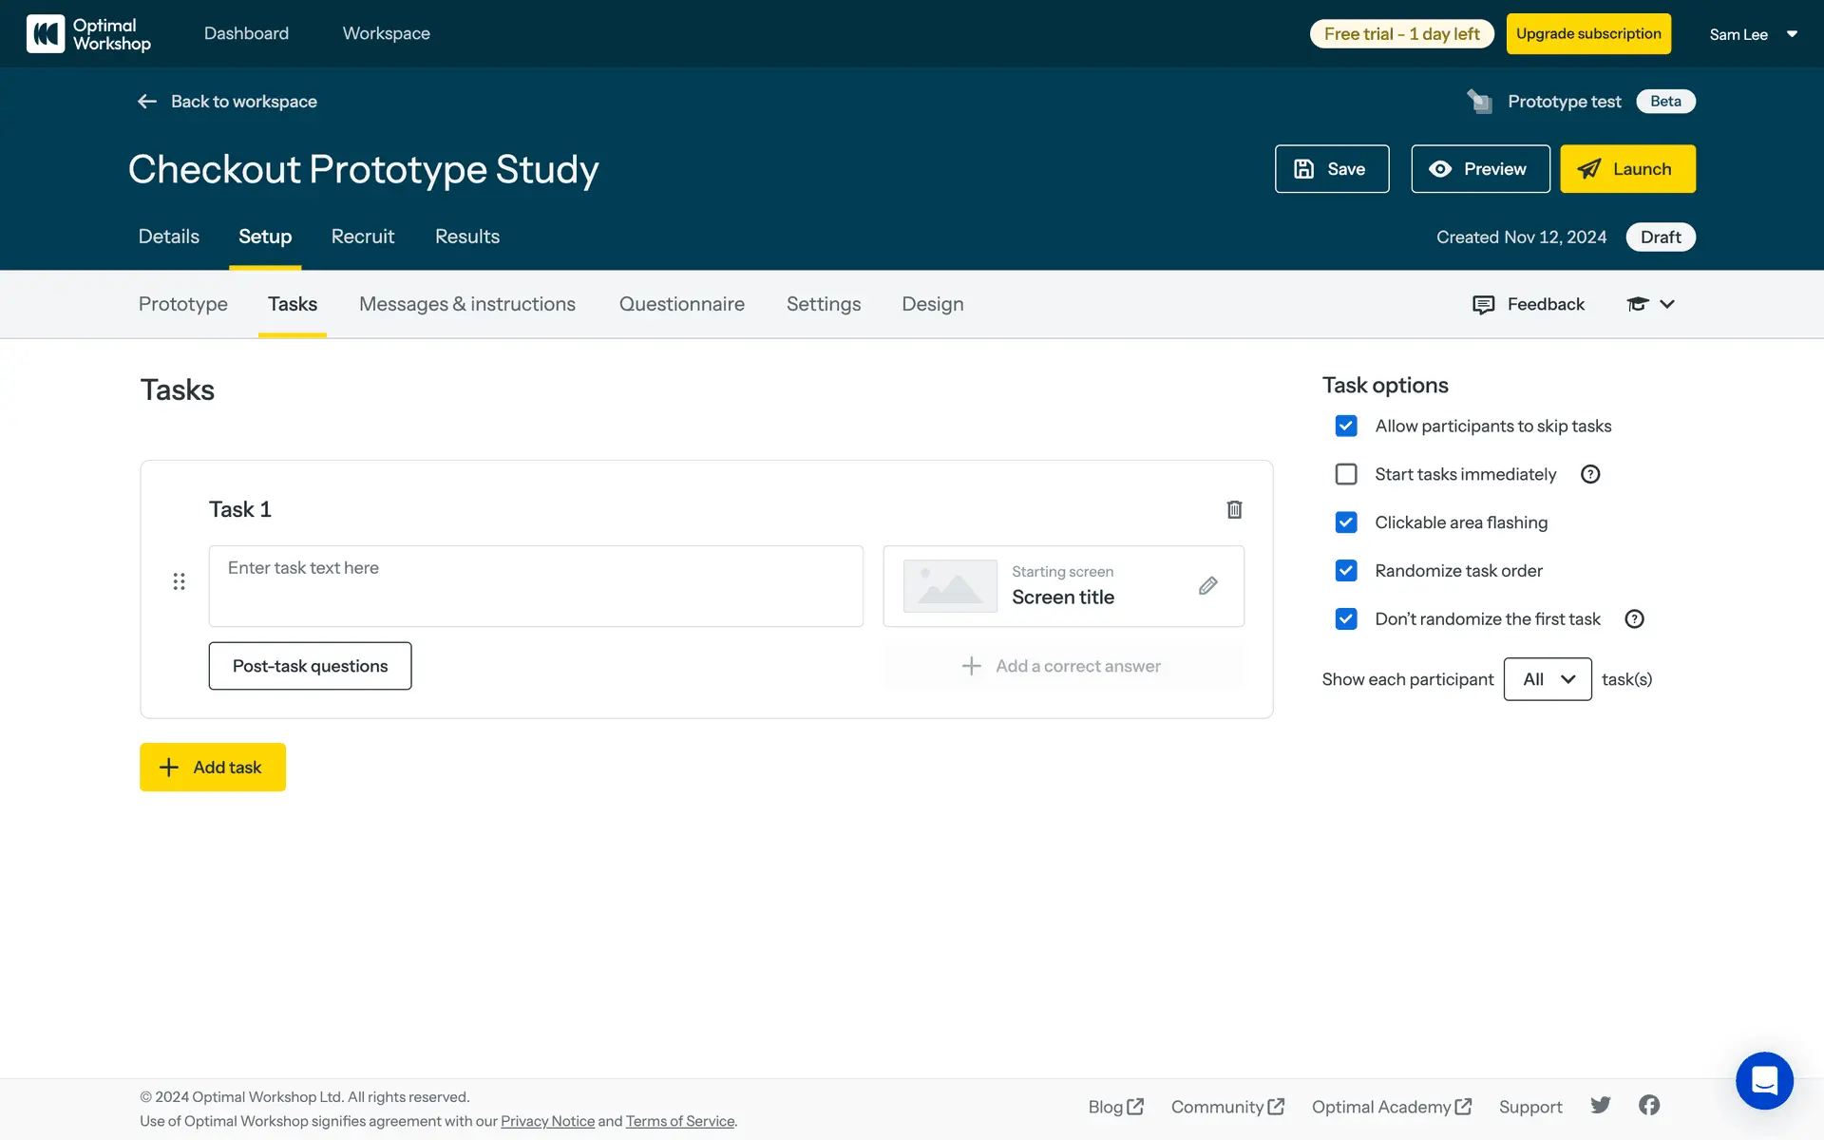Click the yellow Launch button
The image size is (1824, 1140).
(x=1626, y=169)
